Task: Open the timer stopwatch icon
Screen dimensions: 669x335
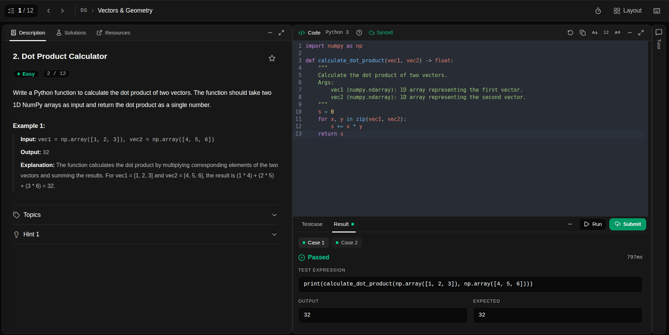Action: click(598, 11)
